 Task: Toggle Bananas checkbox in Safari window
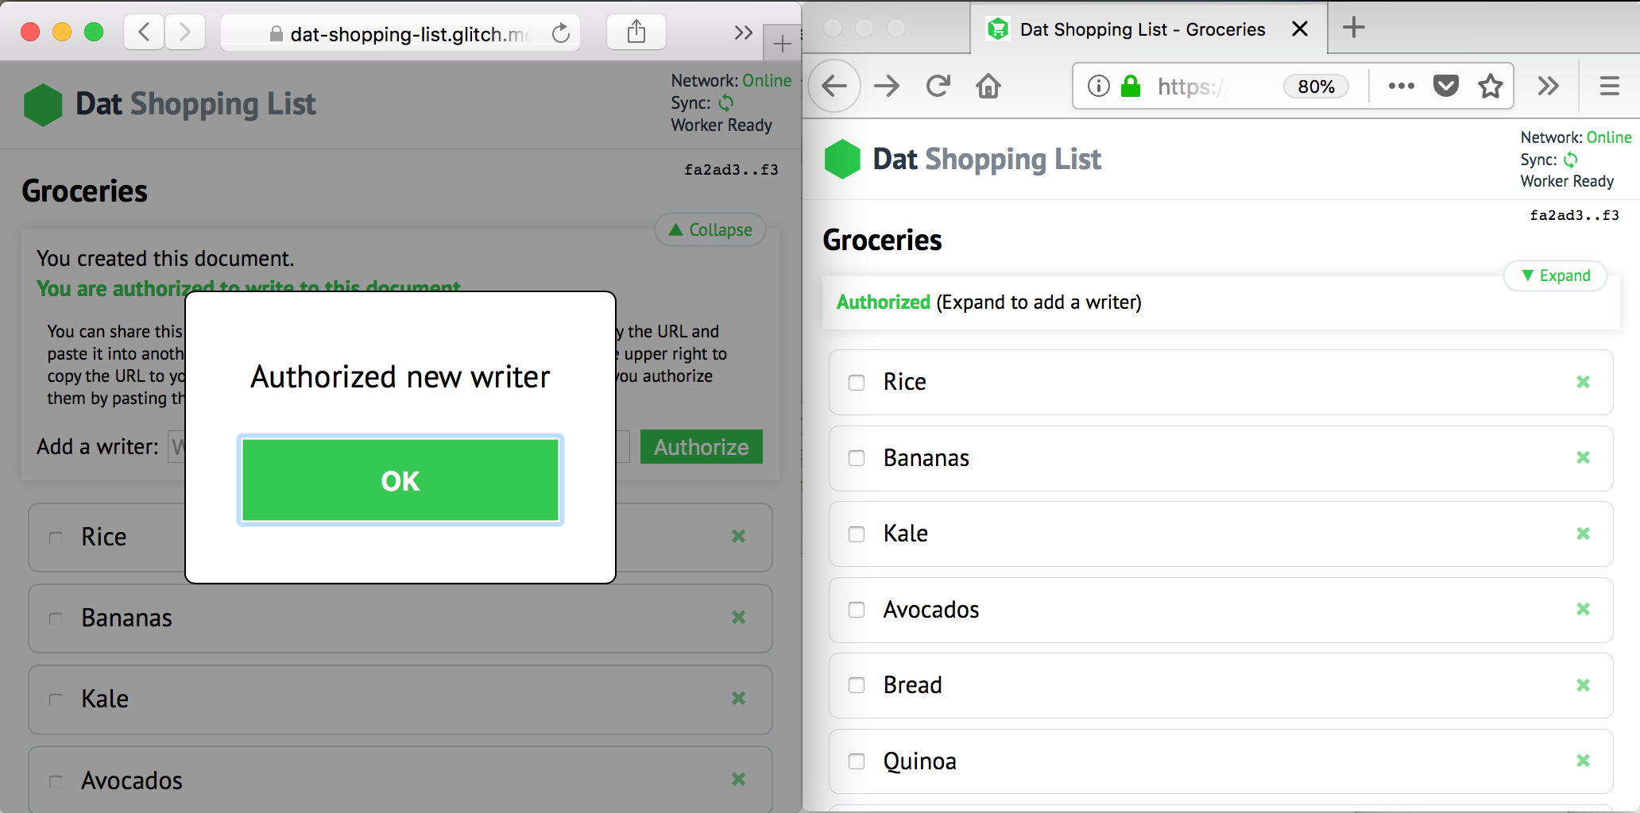(x=56, y=618)
